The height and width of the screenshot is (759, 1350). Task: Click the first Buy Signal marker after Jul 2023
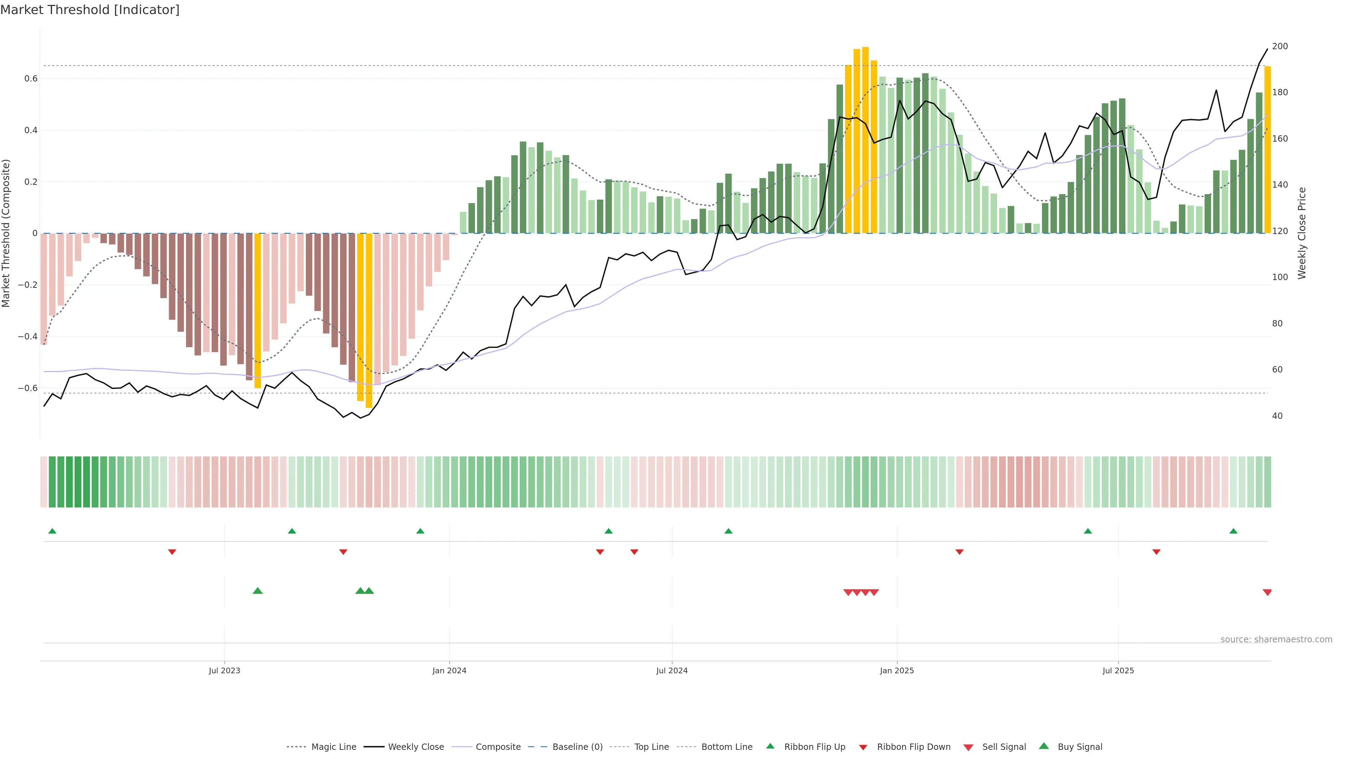257,591
